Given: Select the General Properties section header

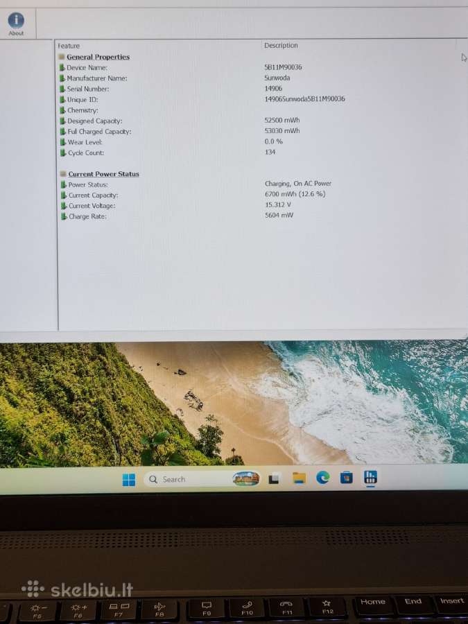Looking at the screenshot, I should point(98,57).
